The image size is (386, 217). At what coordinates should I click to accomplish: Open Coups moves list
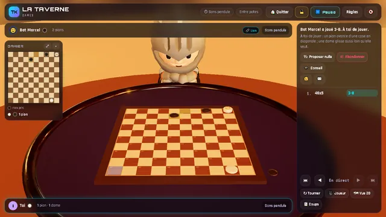[311, 204]
